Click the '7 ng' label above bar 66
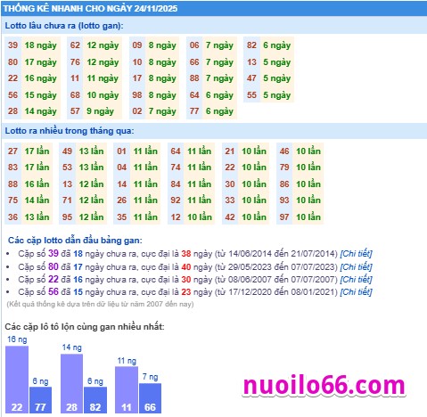427x417 pixels. click(x=150, y=377)
